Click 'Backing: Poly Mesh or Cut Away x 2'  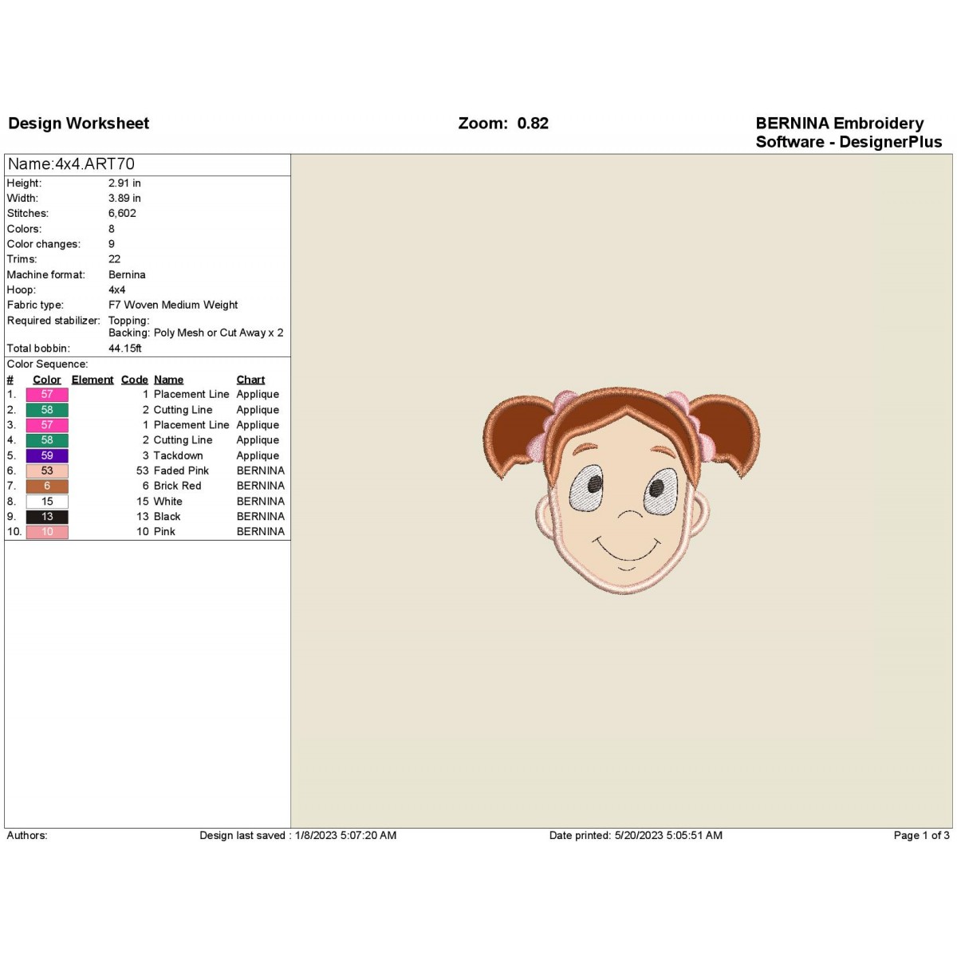[196, 333]
